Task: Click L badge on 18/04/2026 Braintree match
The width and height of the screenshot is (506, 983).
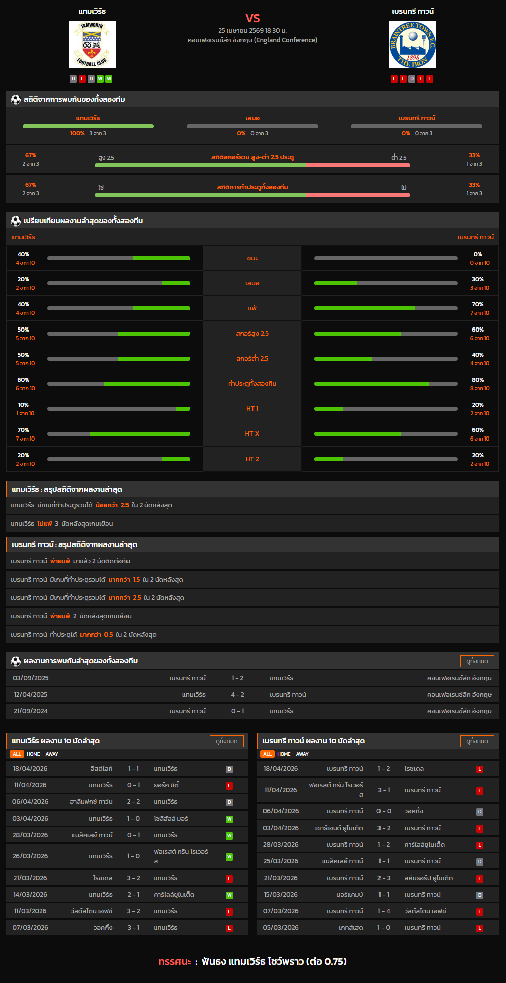Action: 479,769
